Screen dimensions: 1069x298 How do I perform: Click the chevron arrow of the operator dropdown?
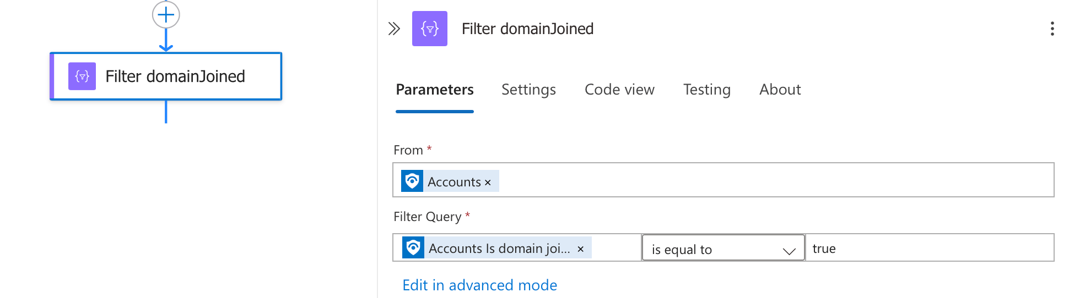pyautogui.click(x=789, y=251)
